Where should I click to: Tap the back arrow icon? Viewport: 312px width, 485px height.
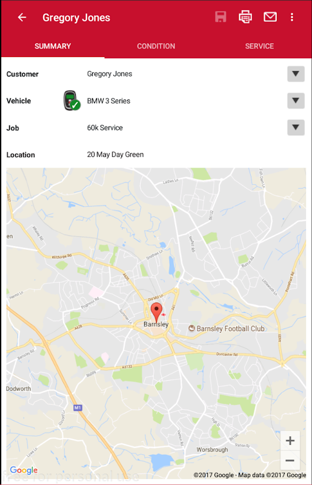pyautogui.click(x=22, y=18)
